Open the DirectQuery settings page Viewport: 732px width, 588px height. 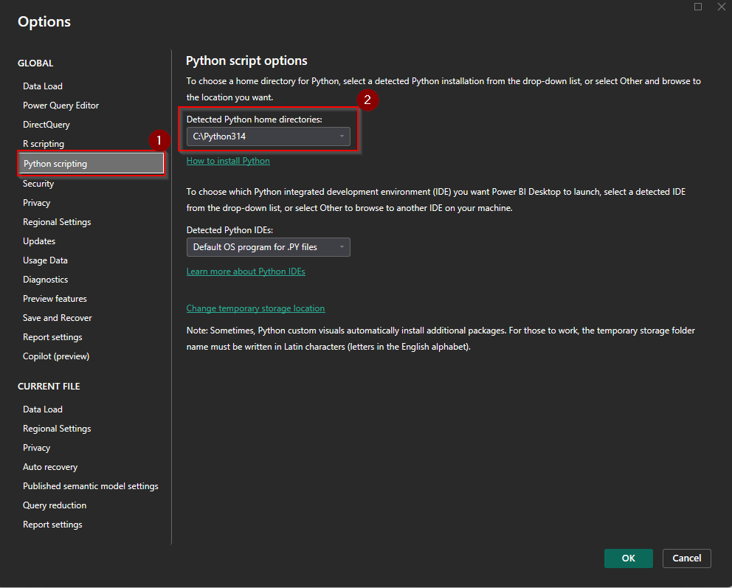46,125
